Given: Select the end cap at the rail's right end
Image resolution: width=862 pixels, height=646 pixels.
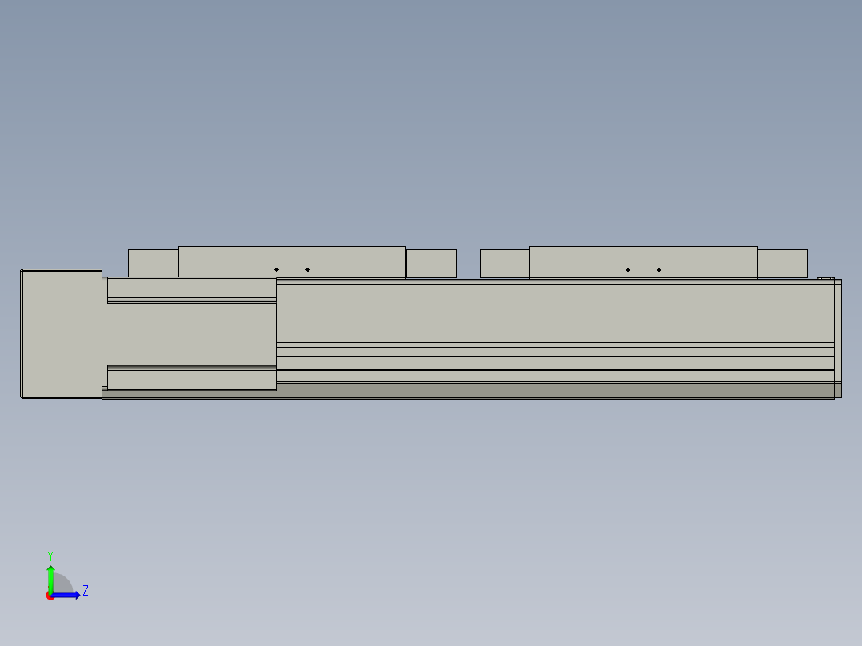Looking at the screenshot, I should tap(838, 339).
